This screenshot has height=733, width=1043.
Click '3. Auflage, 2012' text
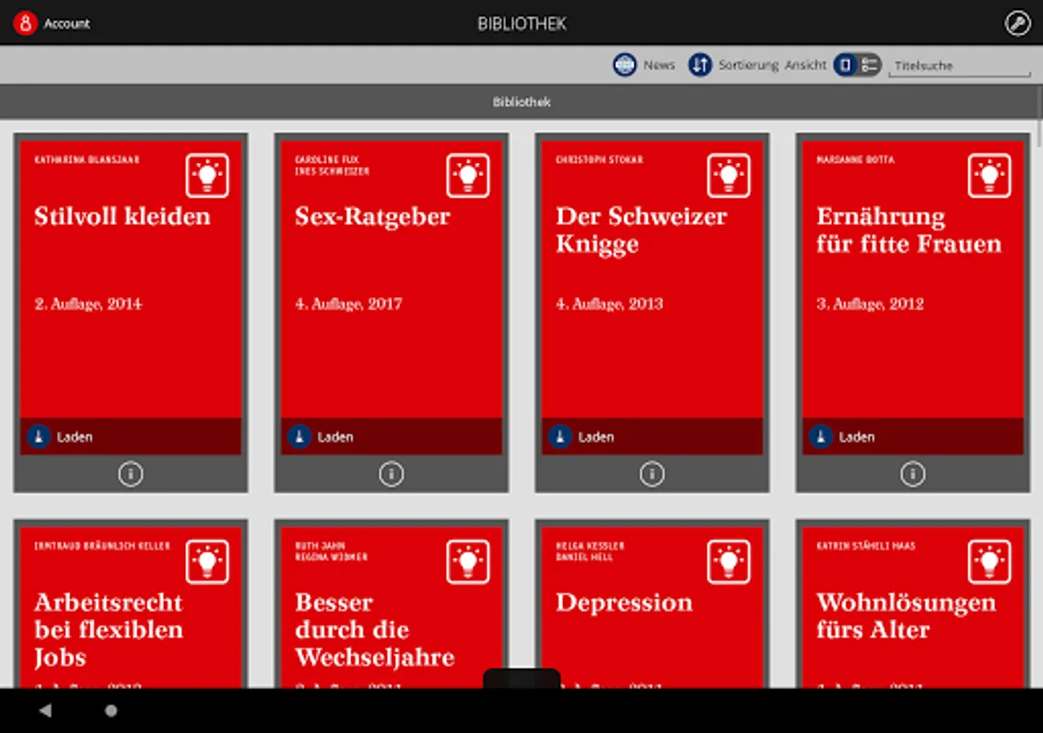[x=870, y=304]
